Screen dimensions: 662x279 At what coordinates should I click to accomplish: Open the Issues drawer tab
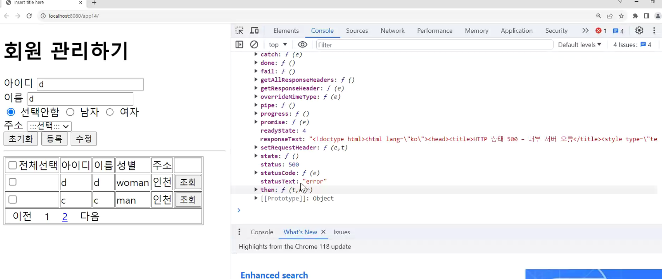pos(342,232)
